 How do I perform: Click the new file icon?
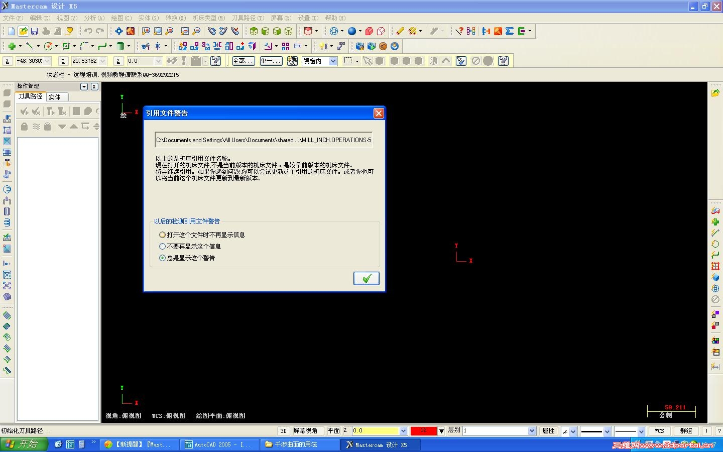(11, 31)
